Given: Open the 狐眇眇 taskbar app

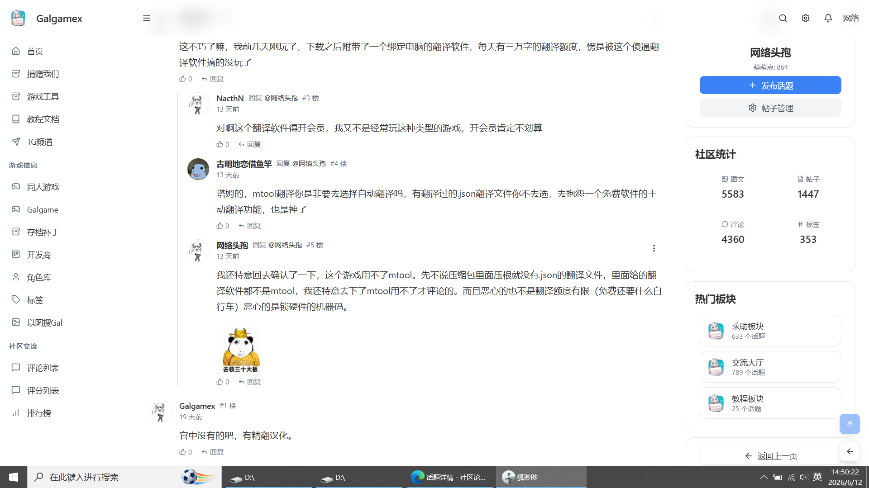Looking at the screenshot, I should click(x=541, y=477).
